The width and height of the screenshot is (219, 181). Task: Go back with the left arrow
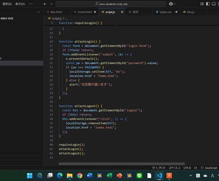pyautogui.click(x=45, y=4)
